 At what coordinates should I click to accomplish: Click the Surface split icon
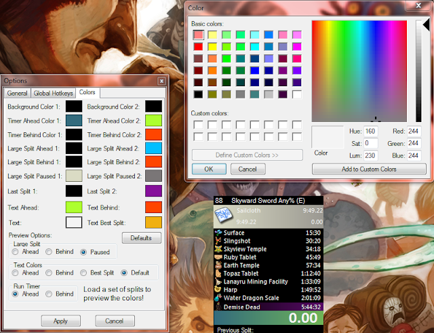(218, 233)
